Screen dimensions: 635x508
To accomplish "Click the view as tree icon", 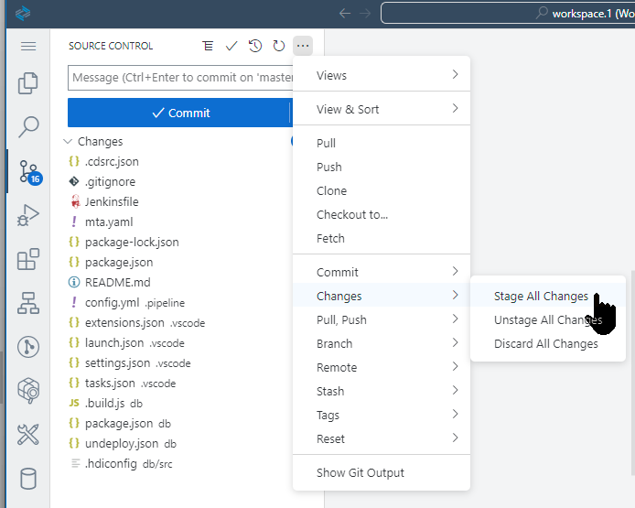I will point(208,46).
